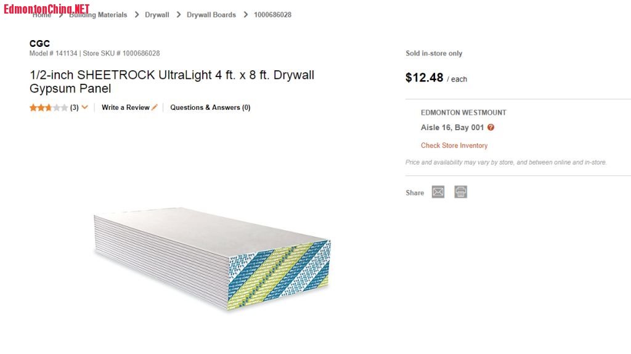Click the print page icon
The height and width of the screenshot is (354, 631).
[460, 192]
